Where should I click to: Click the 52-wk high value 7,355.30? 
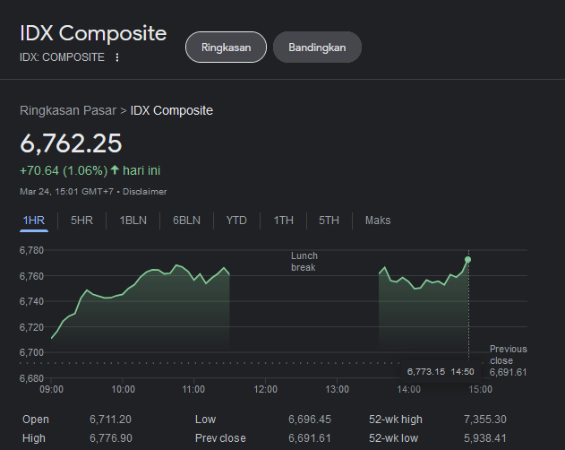pyautogui.click(x=485, y=420)
